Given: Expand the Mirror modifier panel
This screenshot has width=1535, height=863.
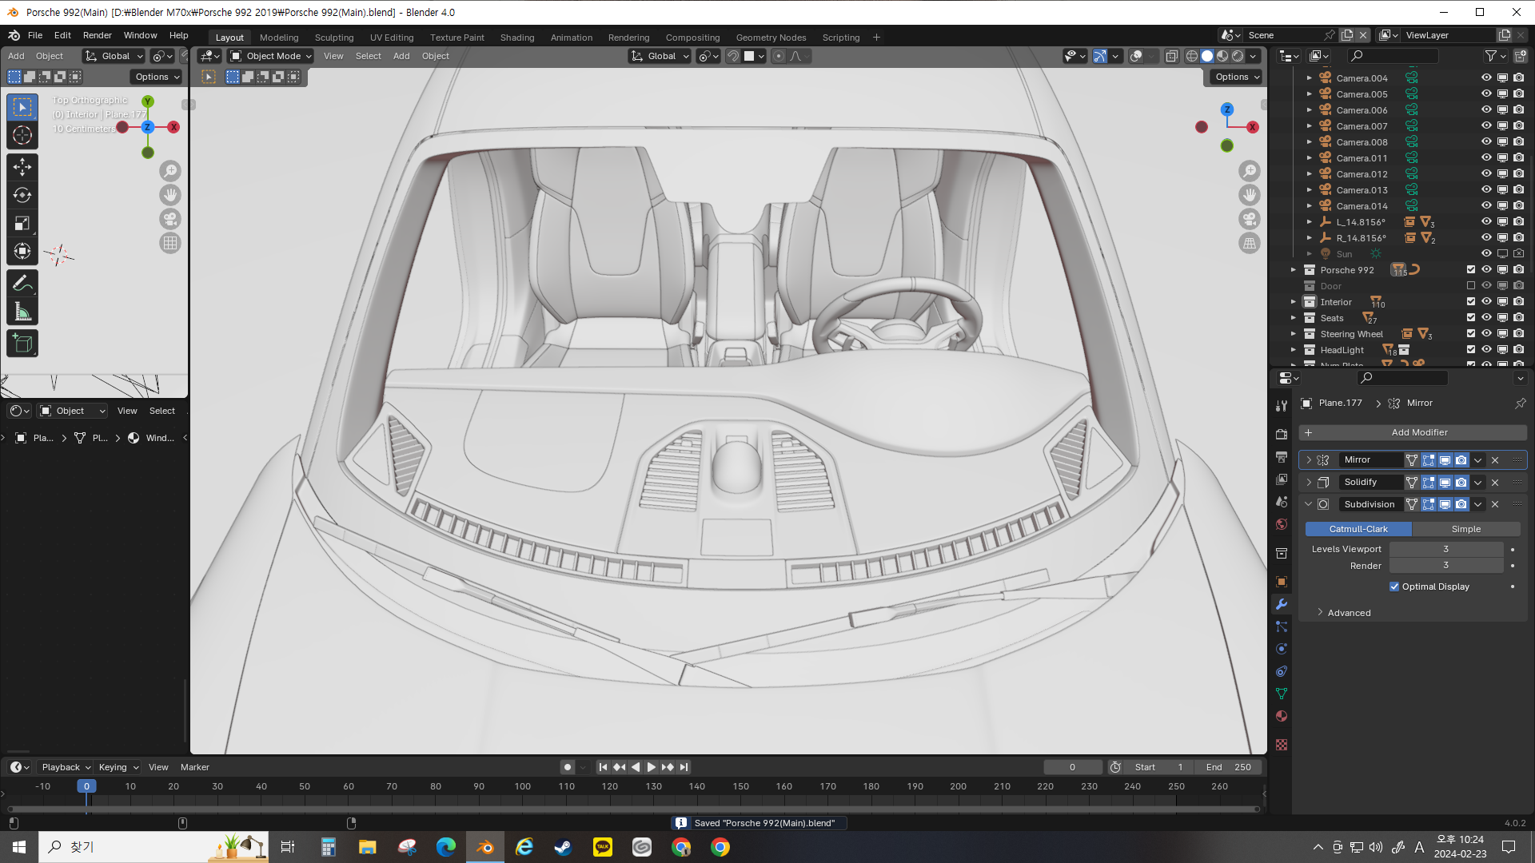Looking at the screenshot, I should (1309, 460).
